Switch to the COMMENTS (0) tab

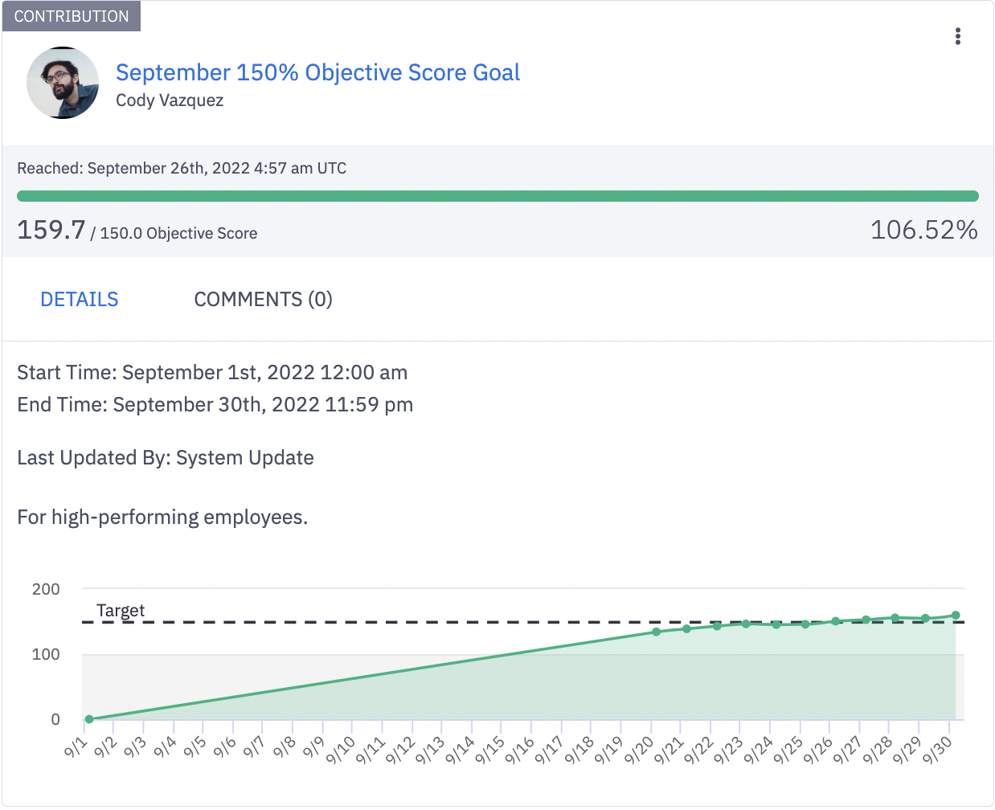tap(262, 299)
